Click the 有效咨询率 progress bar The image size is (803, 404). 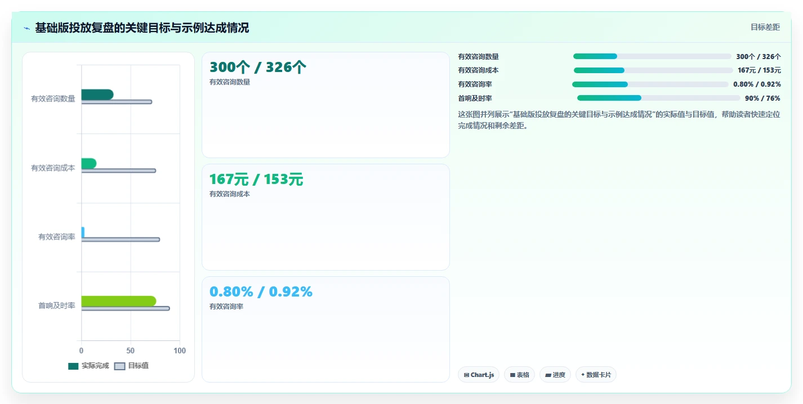(x=650, y=84)
